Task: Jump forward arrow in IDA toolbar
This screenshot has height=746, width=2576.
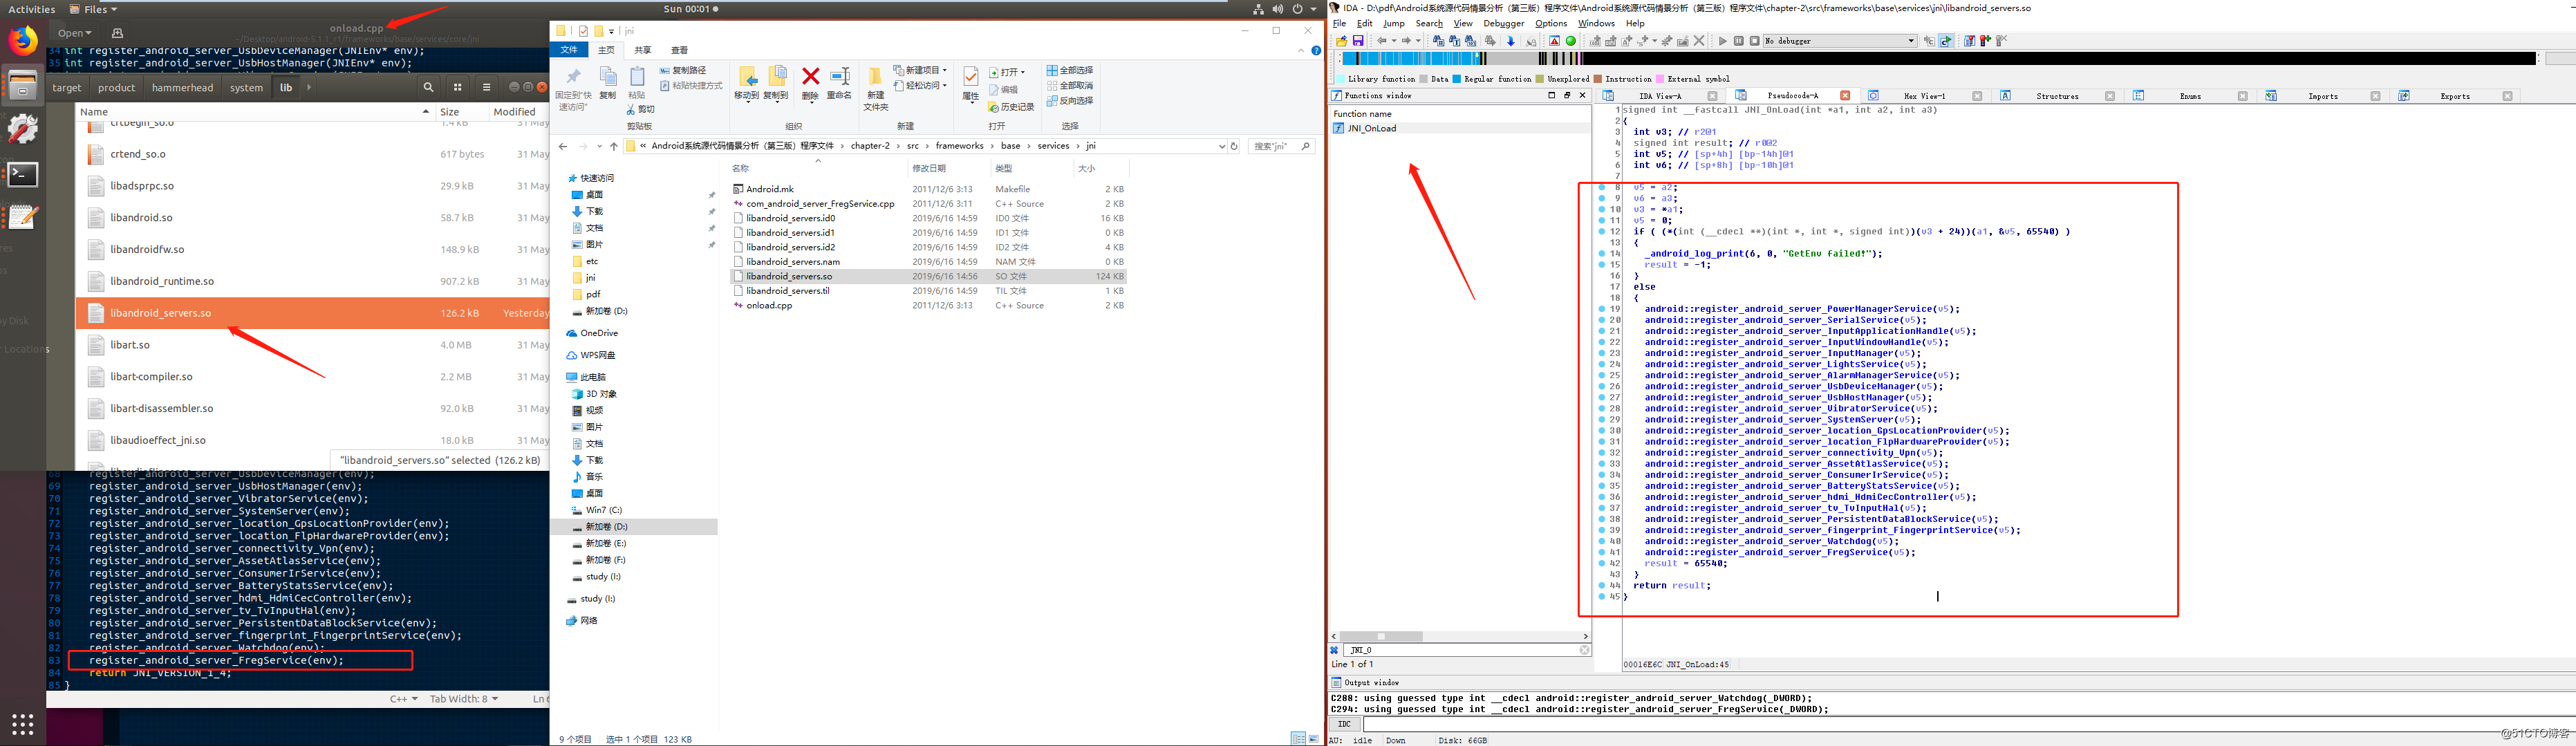Action: (1406, 41)
